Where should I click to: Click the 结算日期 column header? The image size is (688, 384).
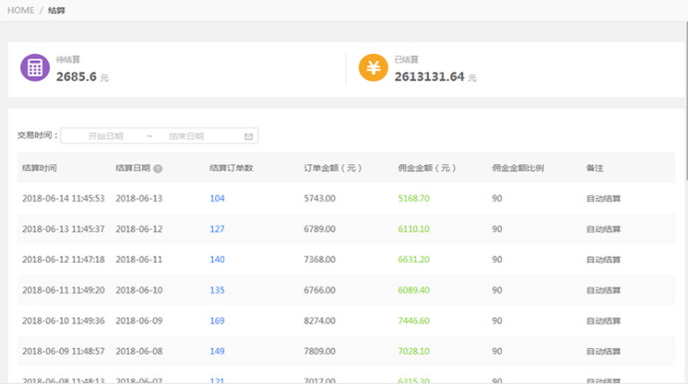coord(133,168)
